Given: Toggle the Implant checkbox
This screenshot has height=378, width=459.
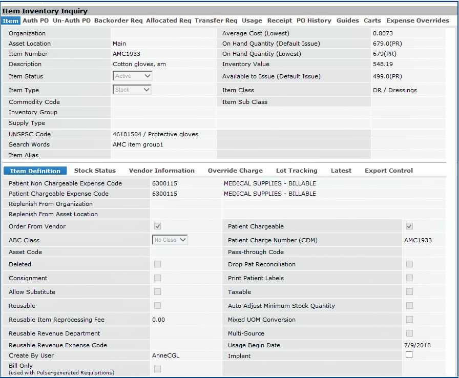Looking at the screenshot, I should click(x=409, y=355).
